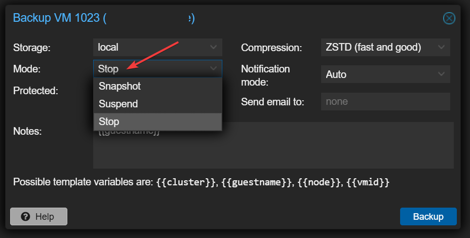Choose Suspend backup mode option
The image size is (470, 238).
pos(119,104)
